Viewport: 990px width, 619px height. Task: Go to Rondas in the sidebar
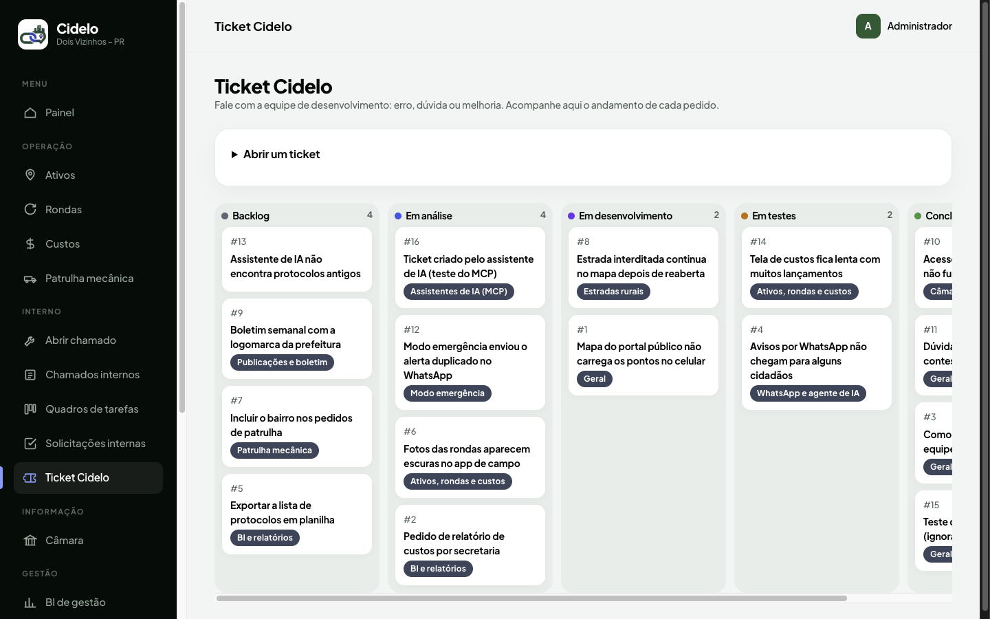88,210
